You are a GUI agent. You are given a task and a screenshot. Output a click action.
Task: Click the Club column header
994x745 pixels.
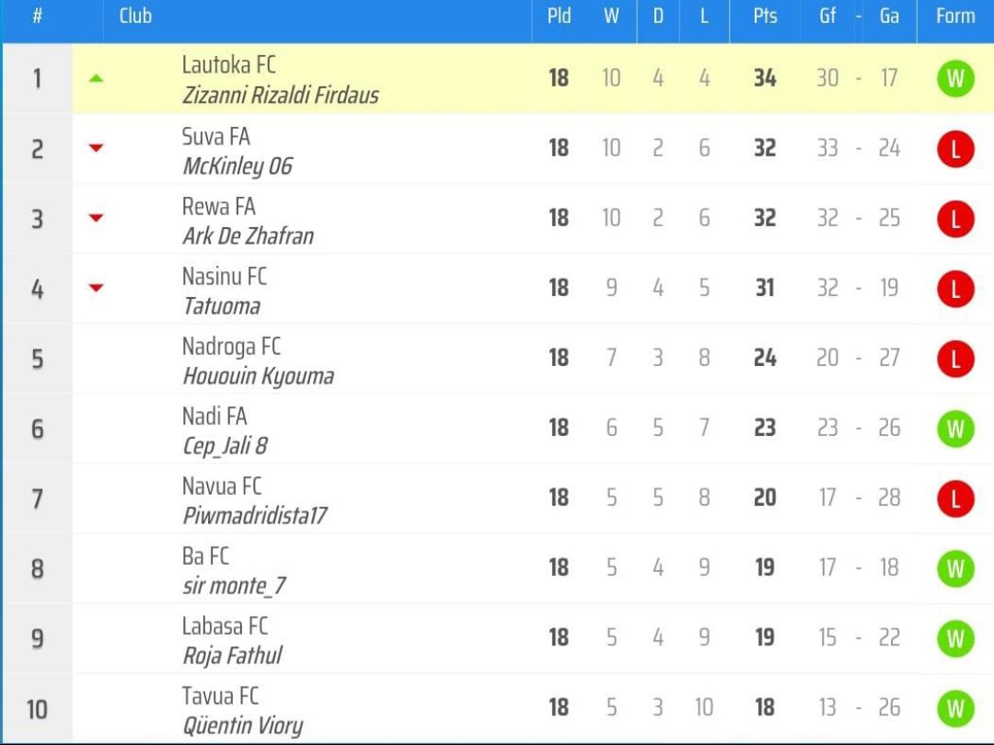point(135,16)
